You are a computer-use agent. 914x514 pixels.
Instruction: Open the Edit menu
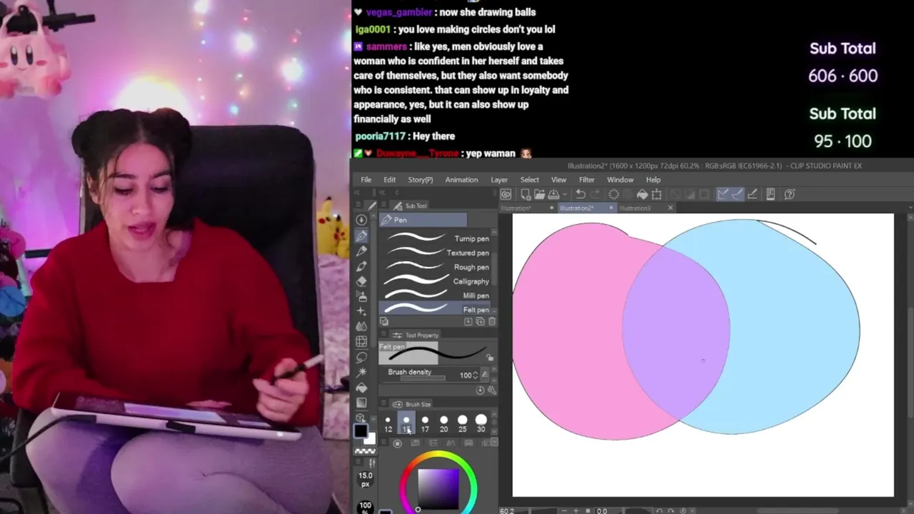pos(389,180)
